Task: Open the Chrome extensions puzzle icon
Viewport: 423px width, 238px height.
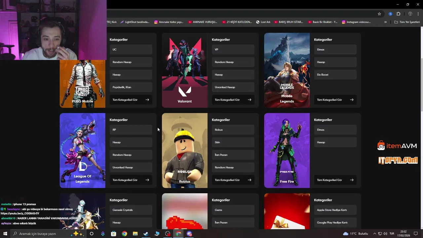Action: tap(398, 14)
